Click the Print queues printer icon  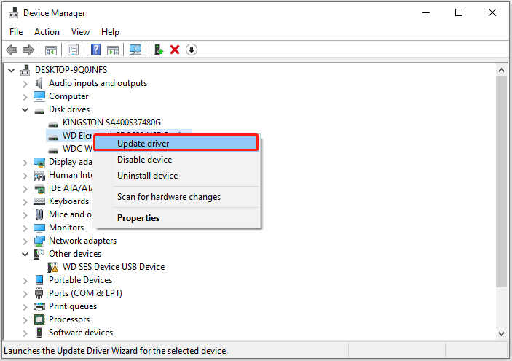point(39,306)
